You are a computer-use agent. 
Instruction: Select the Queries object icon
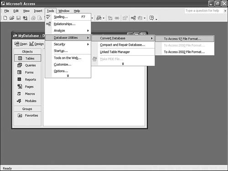click(20, 65)
